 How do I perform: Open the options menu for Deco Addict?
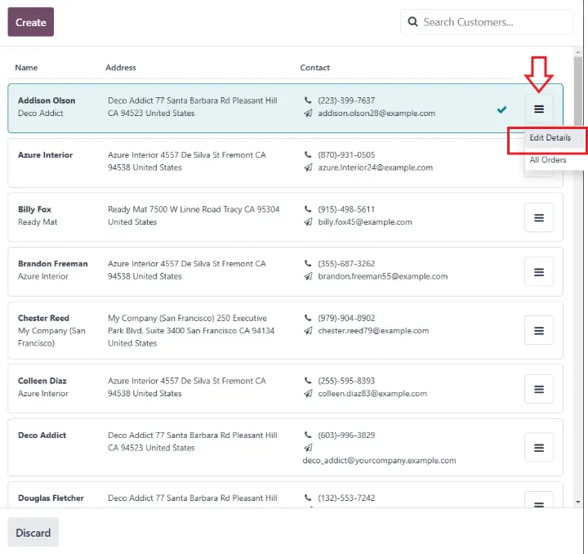pyautogui.click(x=539, y=448)
